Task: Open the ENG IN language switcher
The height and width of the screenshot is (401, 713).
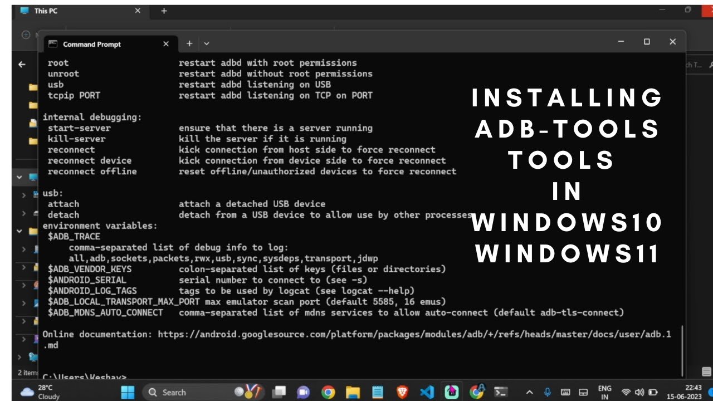Action: point(604,392)
